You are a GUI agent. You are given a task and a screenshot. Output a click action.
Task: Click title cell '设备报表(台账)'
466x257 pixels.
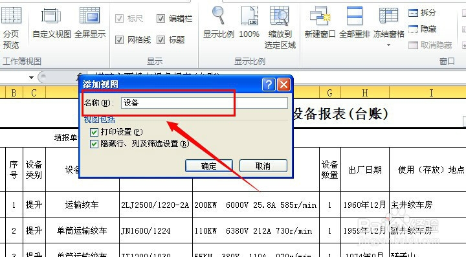click(340, 113)
